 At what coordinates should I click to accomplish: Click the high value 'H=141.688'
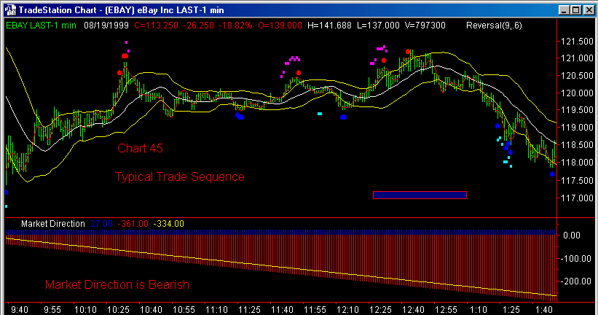[x=329, y=26]
